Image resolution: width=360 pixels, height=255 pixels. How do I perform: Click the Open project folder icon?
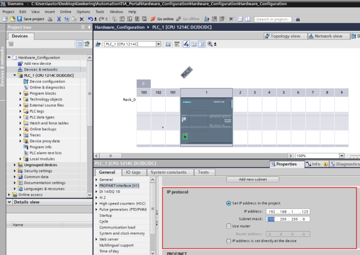13,19
